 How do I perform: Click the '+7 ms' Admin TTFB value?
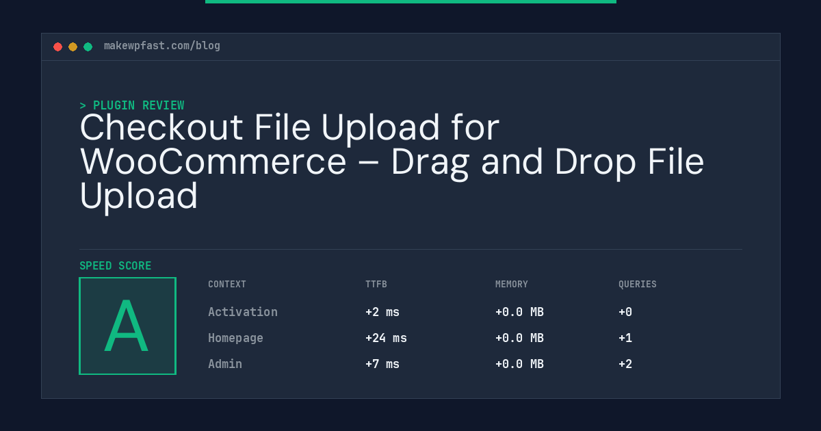tap(382, 364)
